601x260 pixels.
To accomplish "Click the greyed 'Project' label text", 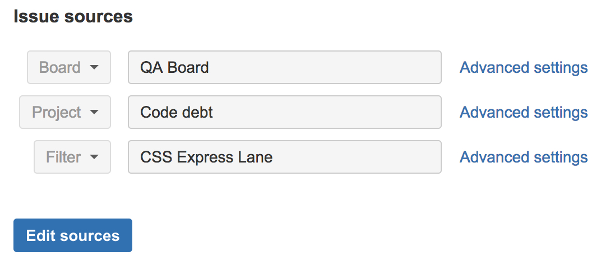I will pyautogui.click(x=56, y=113).
